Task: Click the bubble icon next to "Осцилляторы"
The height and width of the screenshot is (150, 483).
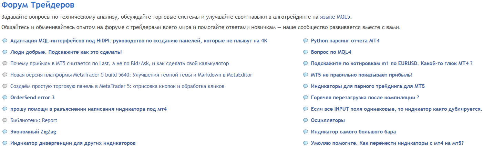Action: pos(305,120)
